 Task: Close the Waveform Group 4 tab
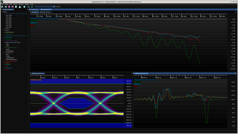point(147,73)
